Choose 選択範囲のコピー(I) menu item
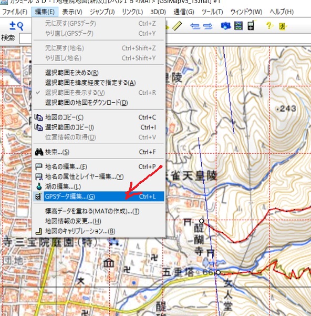Screen dimensions: 311x316 pos(99,127)
